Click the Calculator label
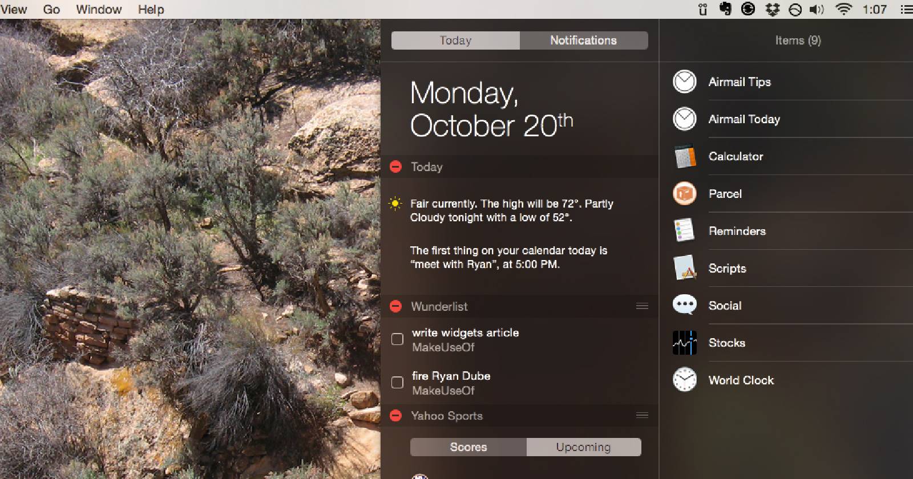 (736, 156)
